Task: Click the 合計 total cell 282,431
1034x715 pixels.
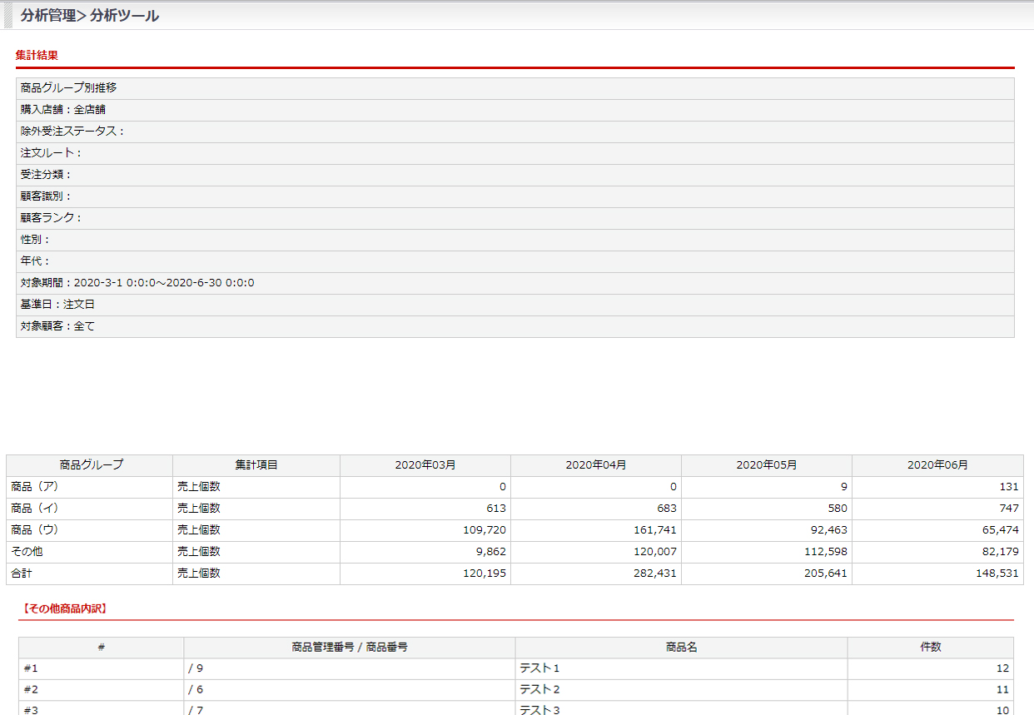Action: [654, 573]
